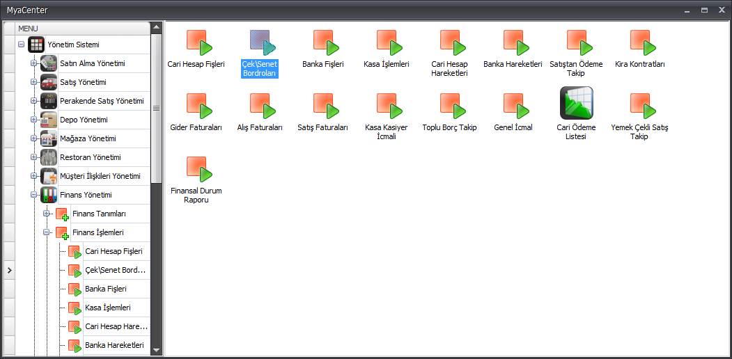Select Kasa İşlemleri in the tree

pos(108,308)
